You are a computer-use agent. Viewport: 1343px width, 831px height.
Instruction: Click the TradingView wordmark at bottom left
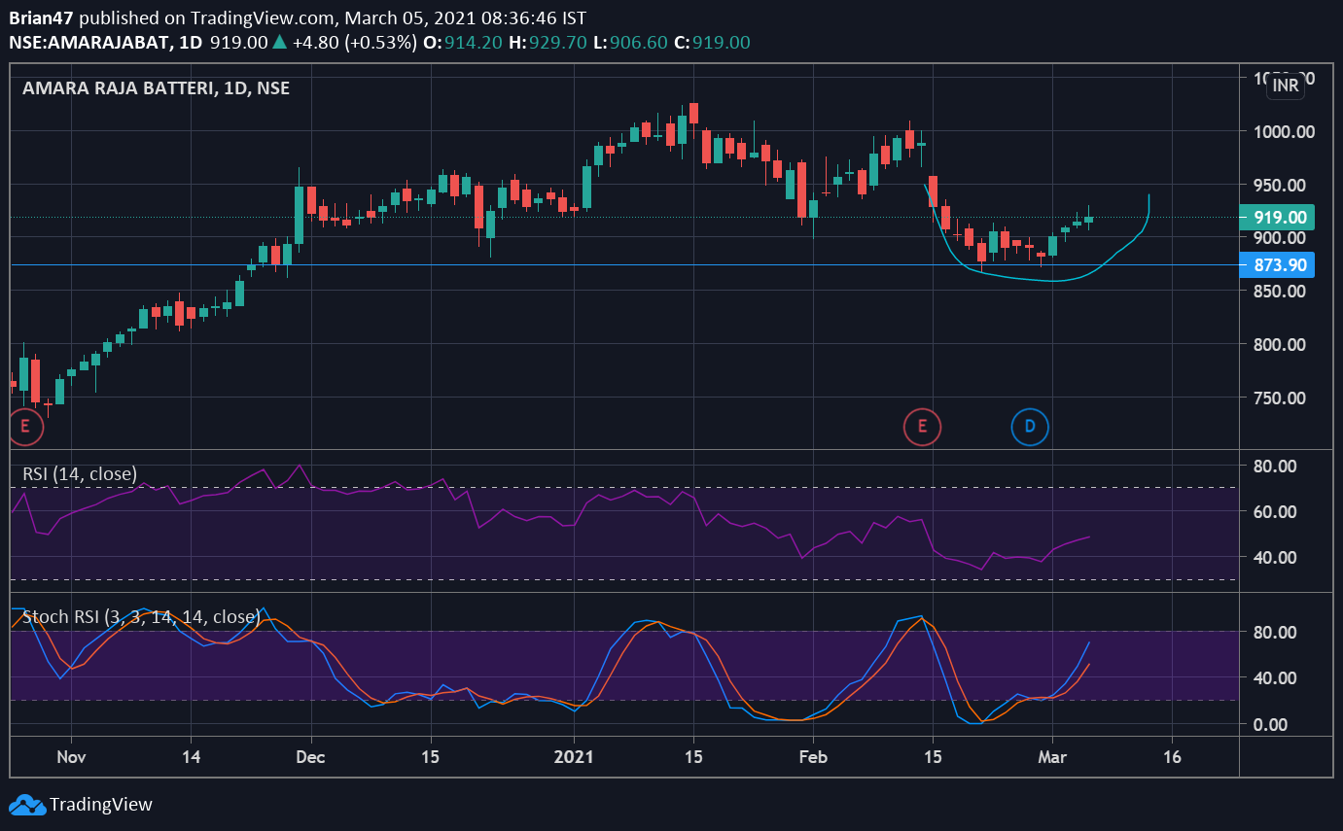(101, 804)
